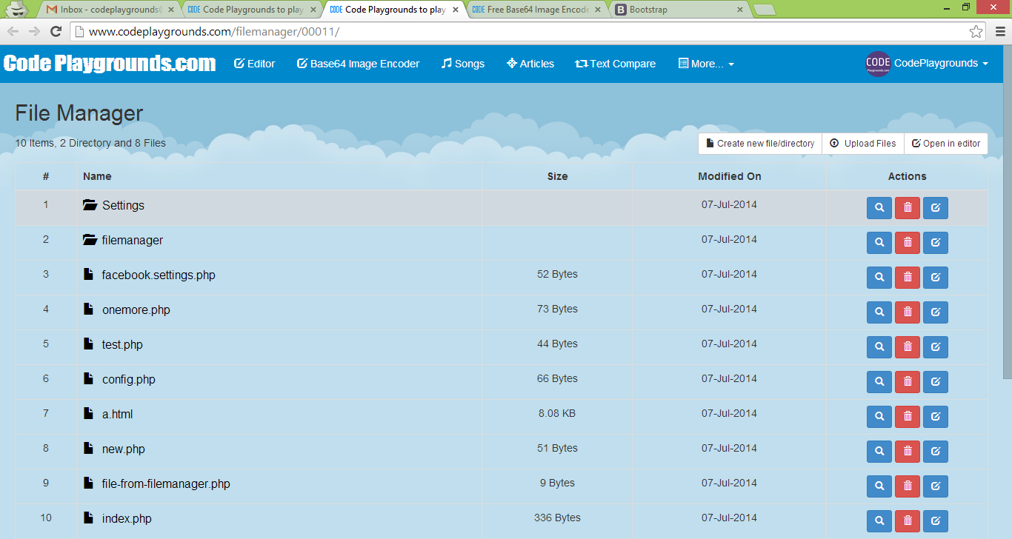Image resolution: width=1012 pixels, height=539 pixels.
Task: Click trash icon for onemore.php
Action: [x=907, y=312]
